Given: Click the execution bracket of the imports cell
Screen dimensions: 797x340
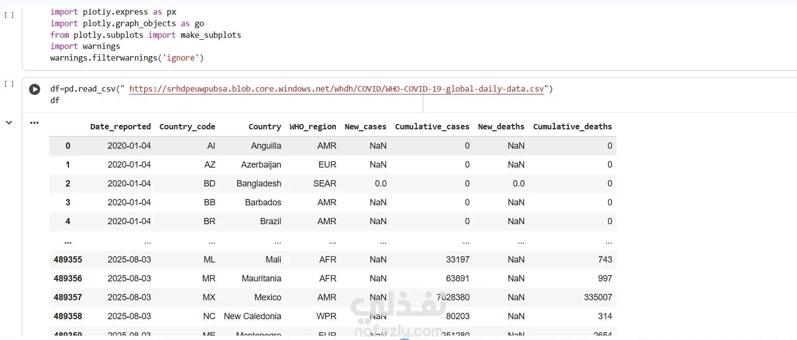Looking at the screenshot, I should point(9,15).
